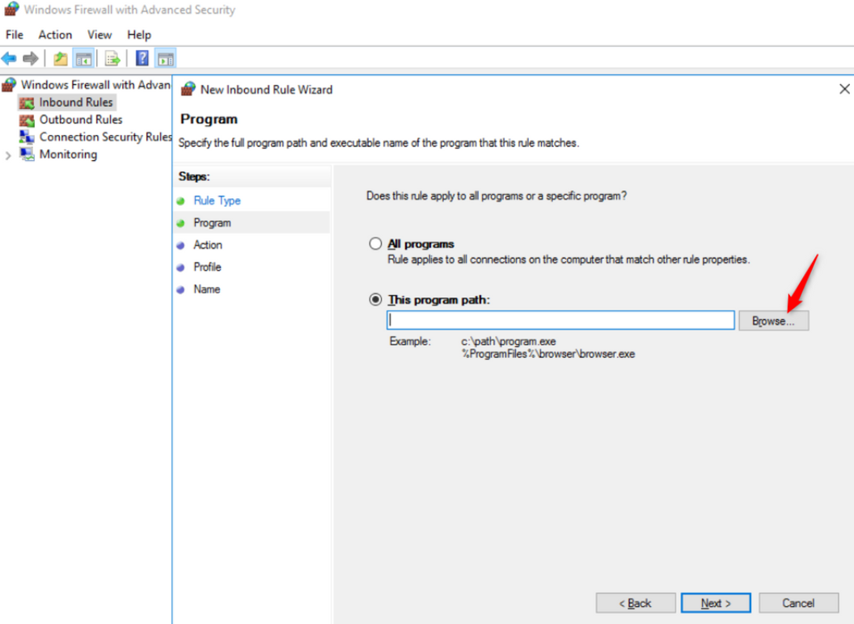Click the Next > button

click(x=715, y=603)
